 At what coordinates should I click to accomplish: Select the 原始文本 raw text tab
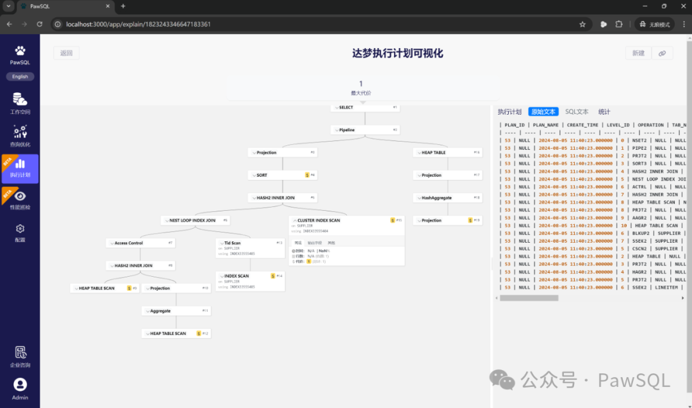point(543,111)
